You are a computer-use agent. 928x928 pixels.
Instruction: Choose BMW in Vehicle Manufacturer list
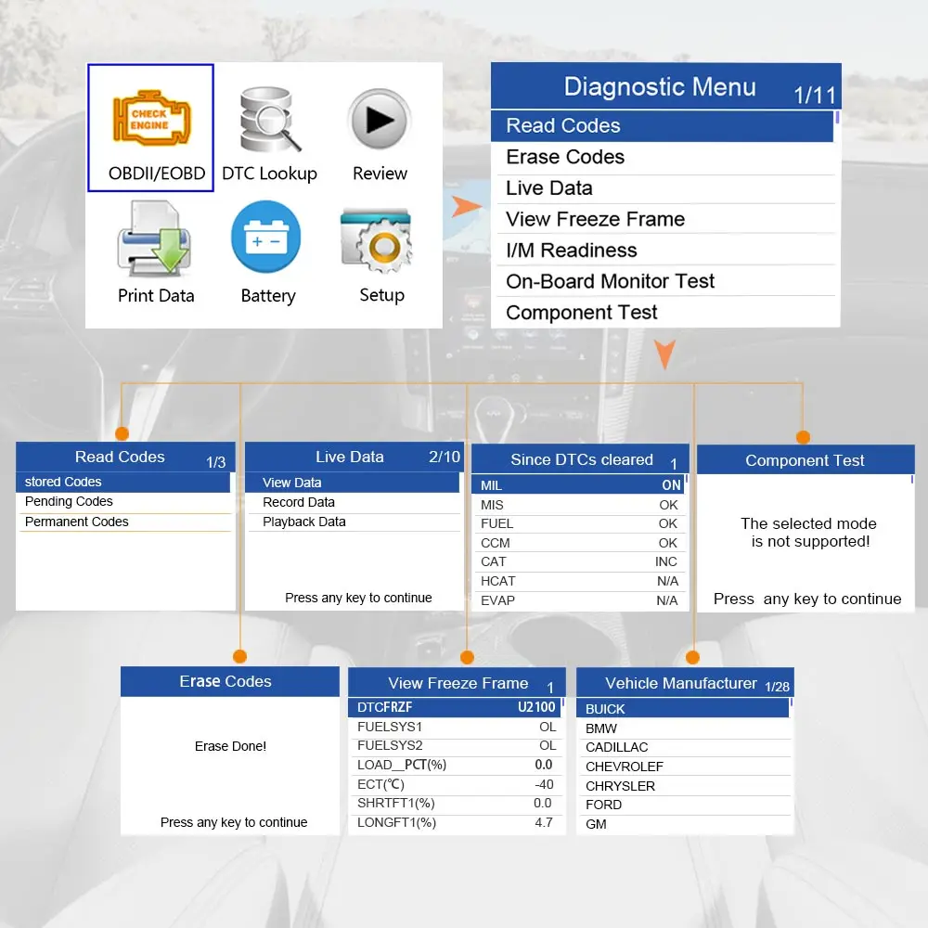(686, 728)
